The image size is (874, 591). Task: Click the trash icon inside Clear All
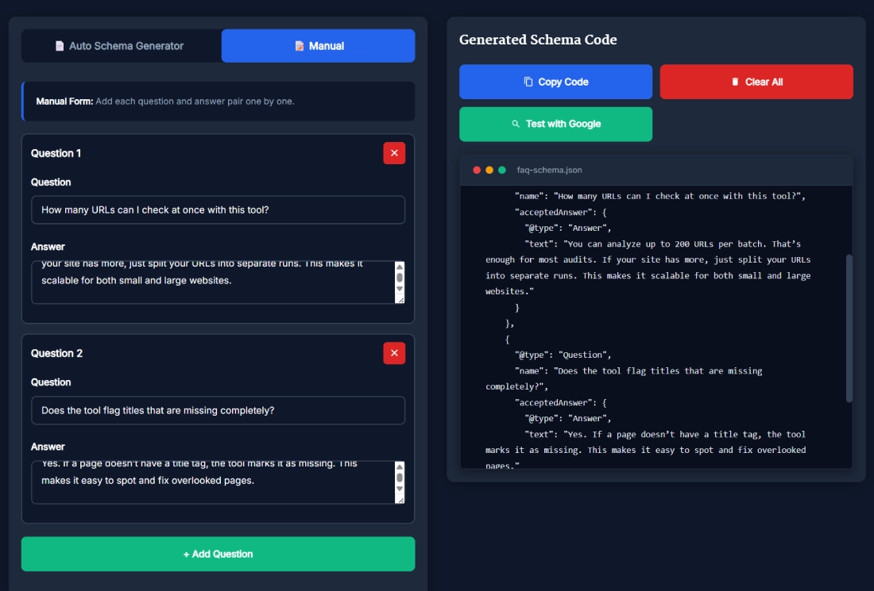[736, 81]
